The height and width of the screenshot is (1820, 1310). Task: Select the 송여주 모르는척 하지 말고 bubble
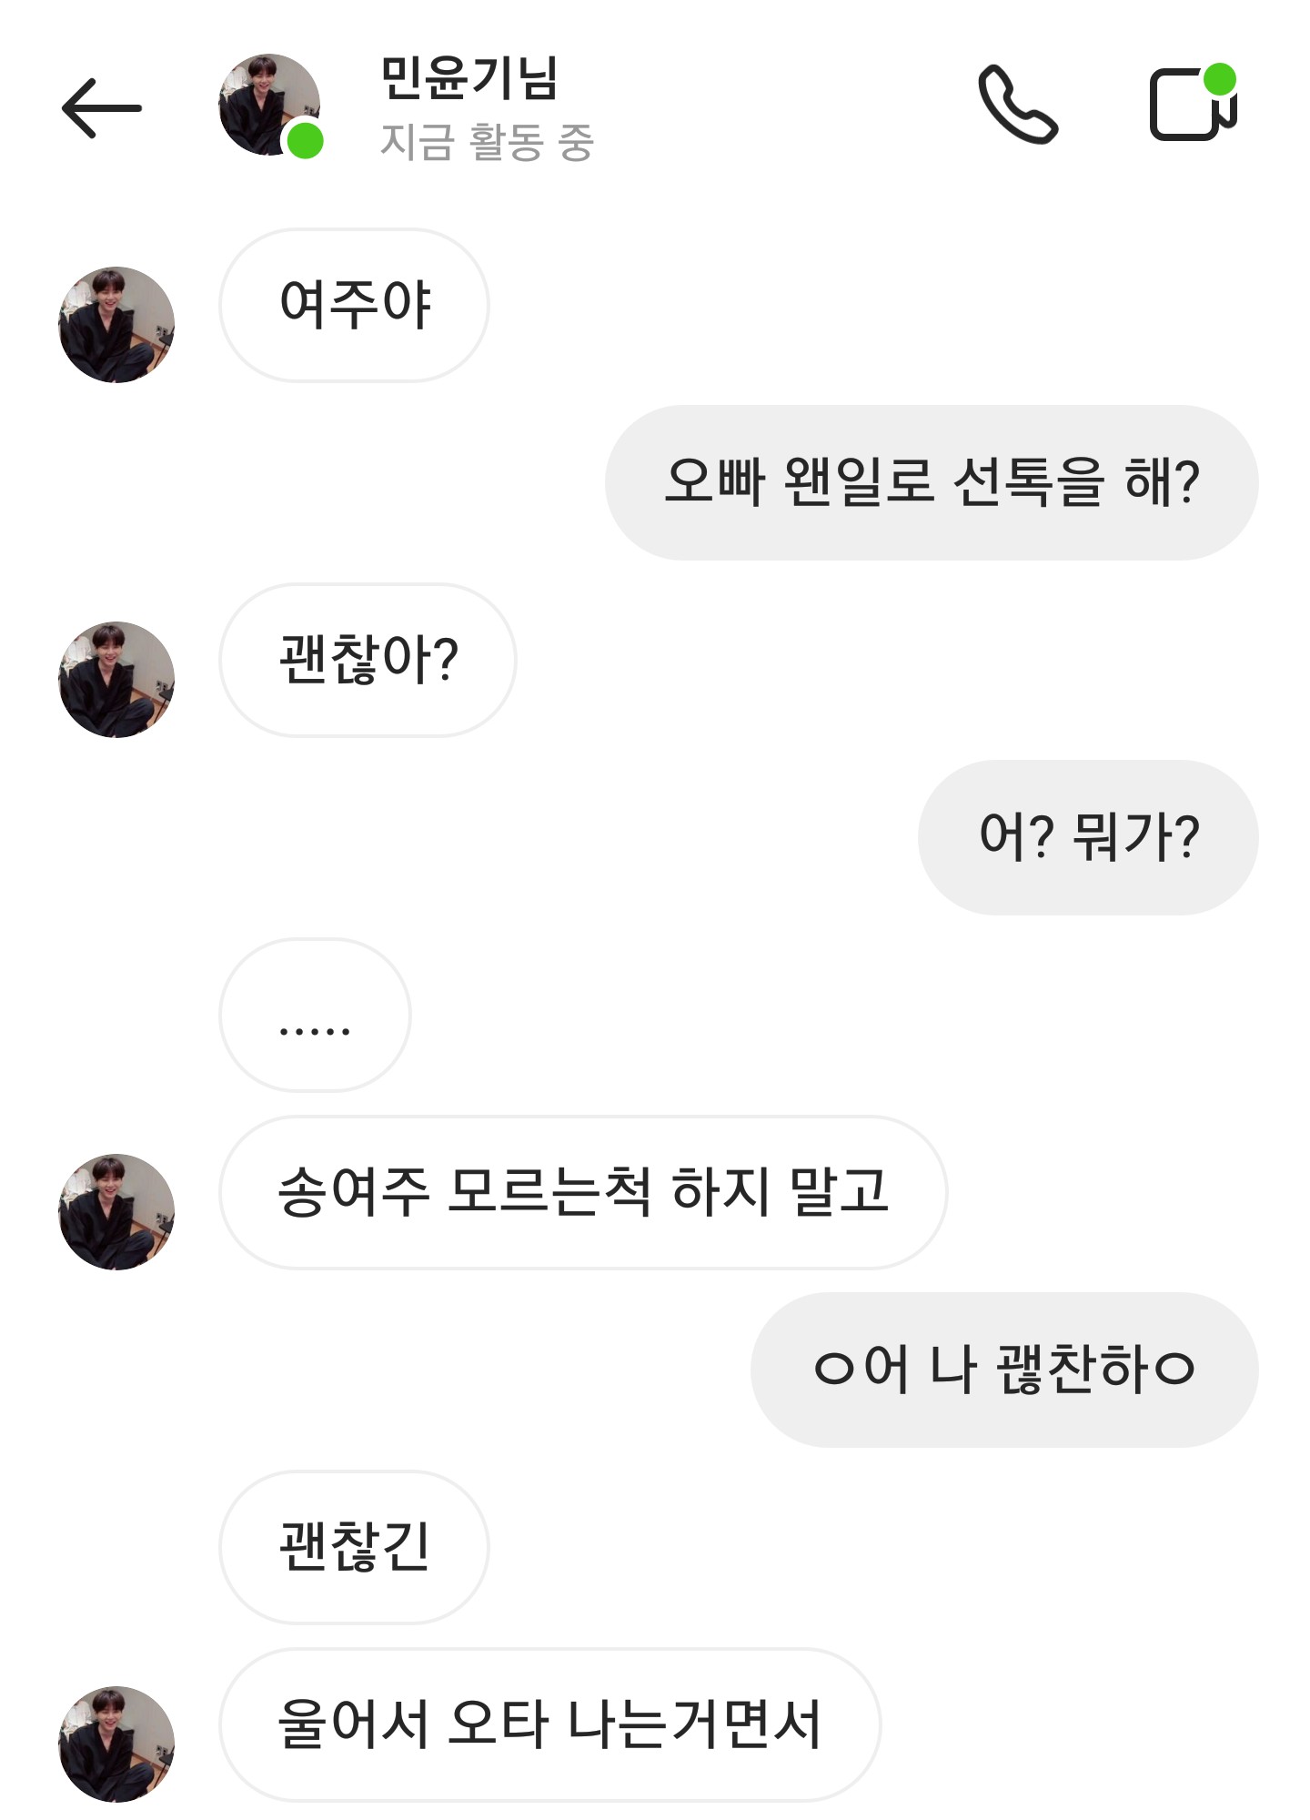coord(583,1192)
